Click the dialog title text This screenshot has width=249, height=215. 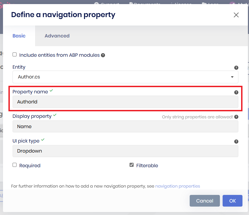click(x=63, y=15)
